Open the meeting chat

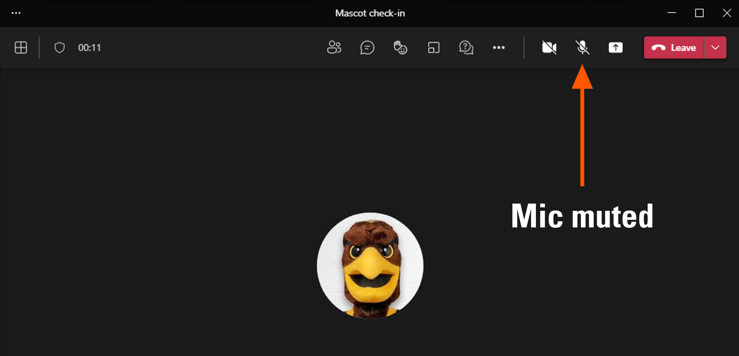tap(367, 48)
